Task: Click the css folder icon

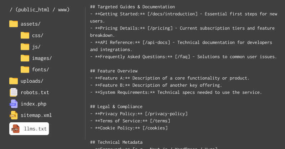Action: pyautogui.click(x=25, y=35)
